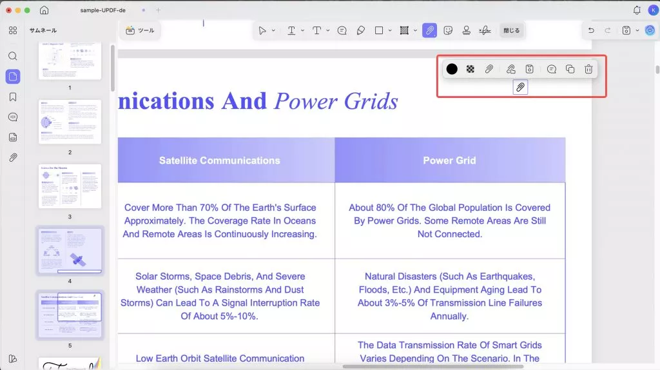The image size is (660, 370).
Task: Click the サムネール panel title
Action: click(x=43, y=30)
